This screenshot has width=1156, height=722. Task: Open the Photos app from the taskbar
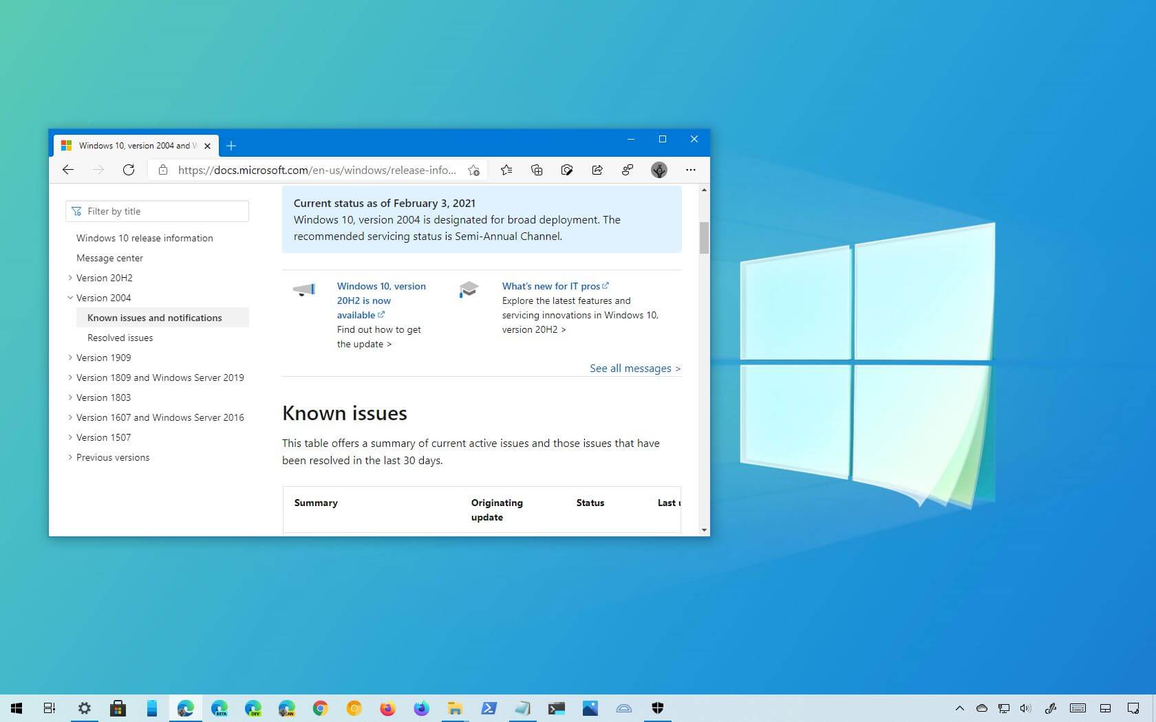click(590, 708)
